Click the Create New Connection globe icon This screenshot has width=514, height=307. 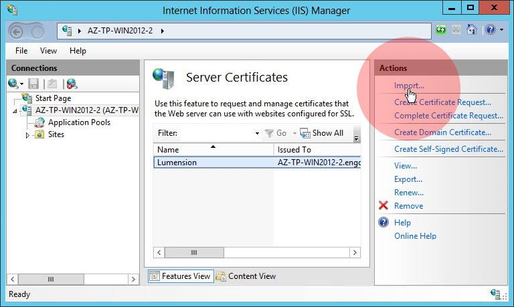13,84
